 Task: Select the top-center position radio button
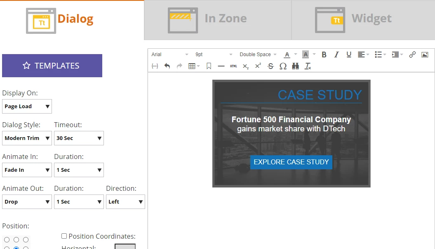pyautogui.click(x=16, y=240)
